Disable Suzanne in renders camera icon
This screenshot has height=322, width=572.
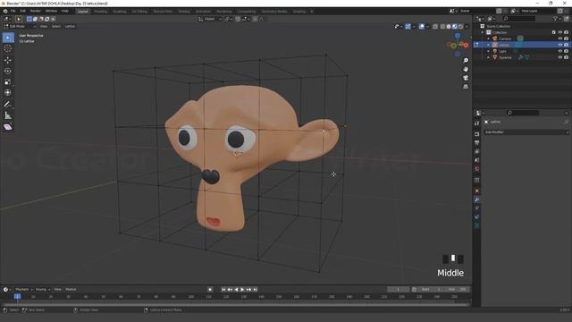pos(566,57)
